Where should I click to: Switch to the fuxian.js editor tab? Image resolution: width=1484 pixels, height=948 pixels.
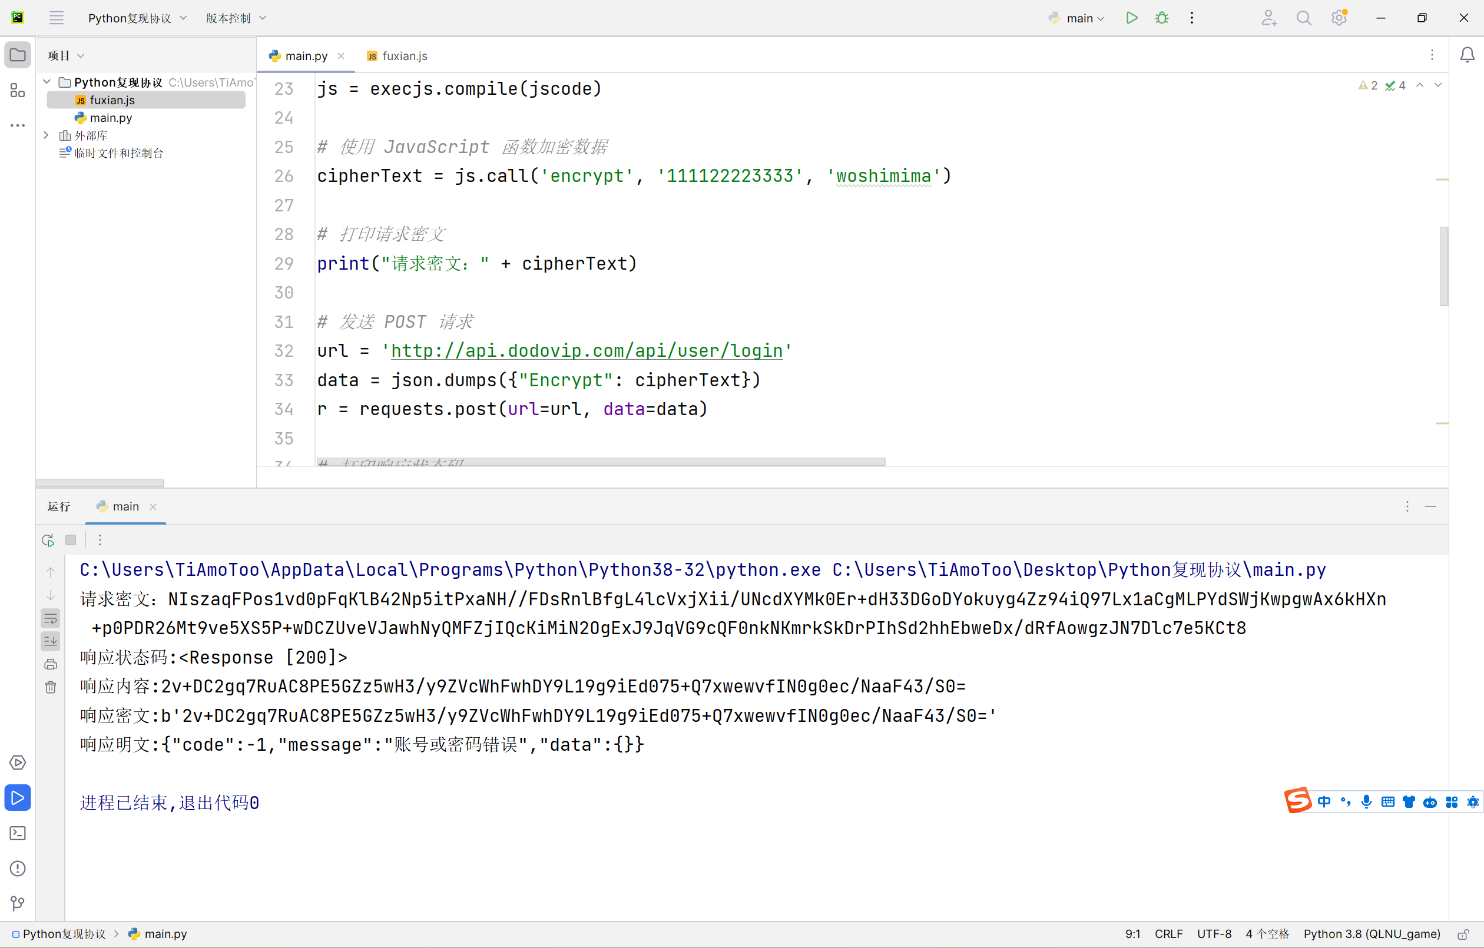(396, 55)
